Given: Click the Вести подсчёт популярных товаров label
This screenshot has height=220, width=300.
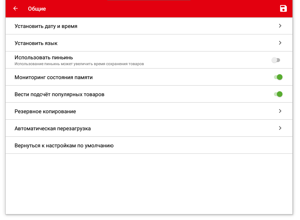Looking at the screenshot, I should pos(59,94).
